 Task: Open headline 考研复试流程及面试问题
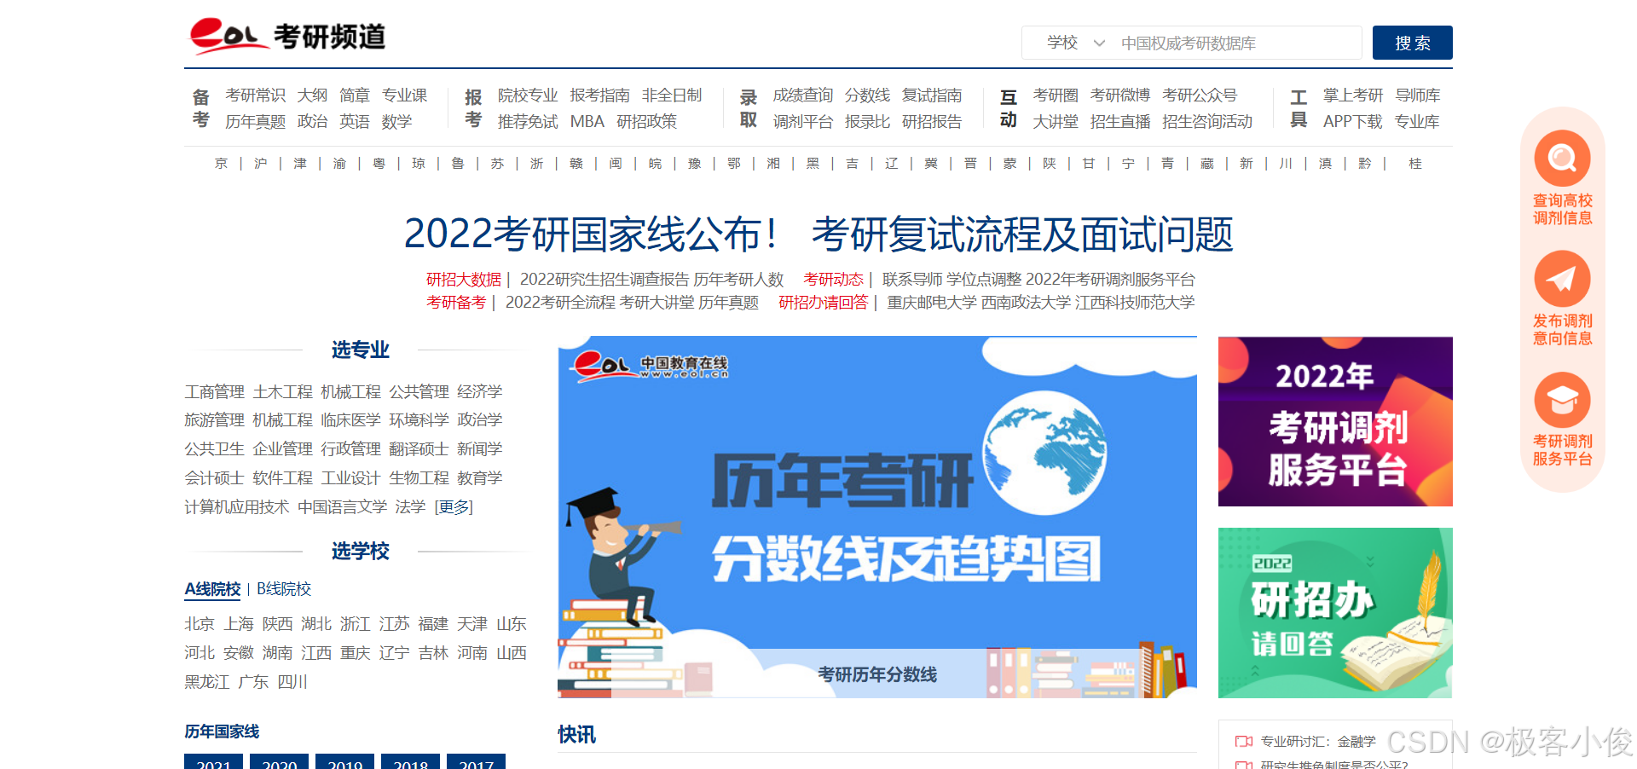tap(1022, 234)
